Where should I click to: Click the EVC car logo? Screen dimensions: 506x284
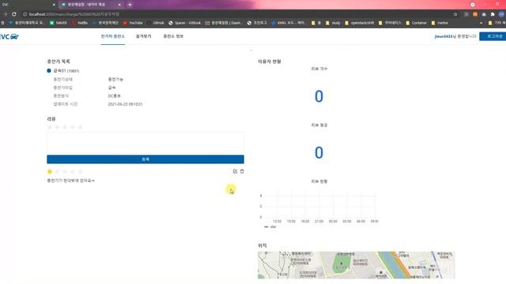coord(9,37)
